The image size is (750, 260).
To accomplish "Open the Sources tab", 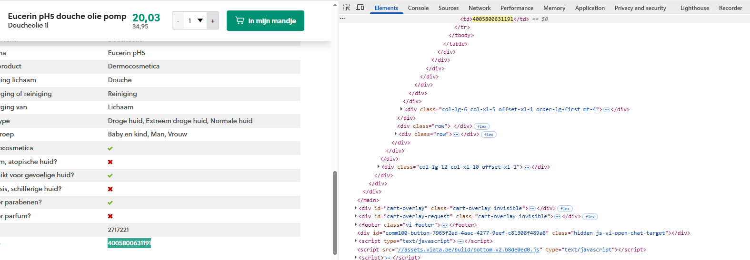I will (449, 8).
